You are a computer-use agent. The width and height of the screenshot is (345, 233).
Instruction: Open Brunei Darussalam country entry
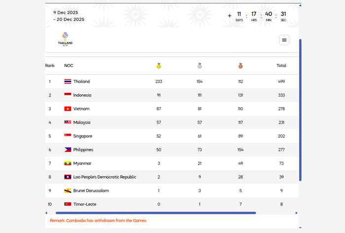(91, 191)
